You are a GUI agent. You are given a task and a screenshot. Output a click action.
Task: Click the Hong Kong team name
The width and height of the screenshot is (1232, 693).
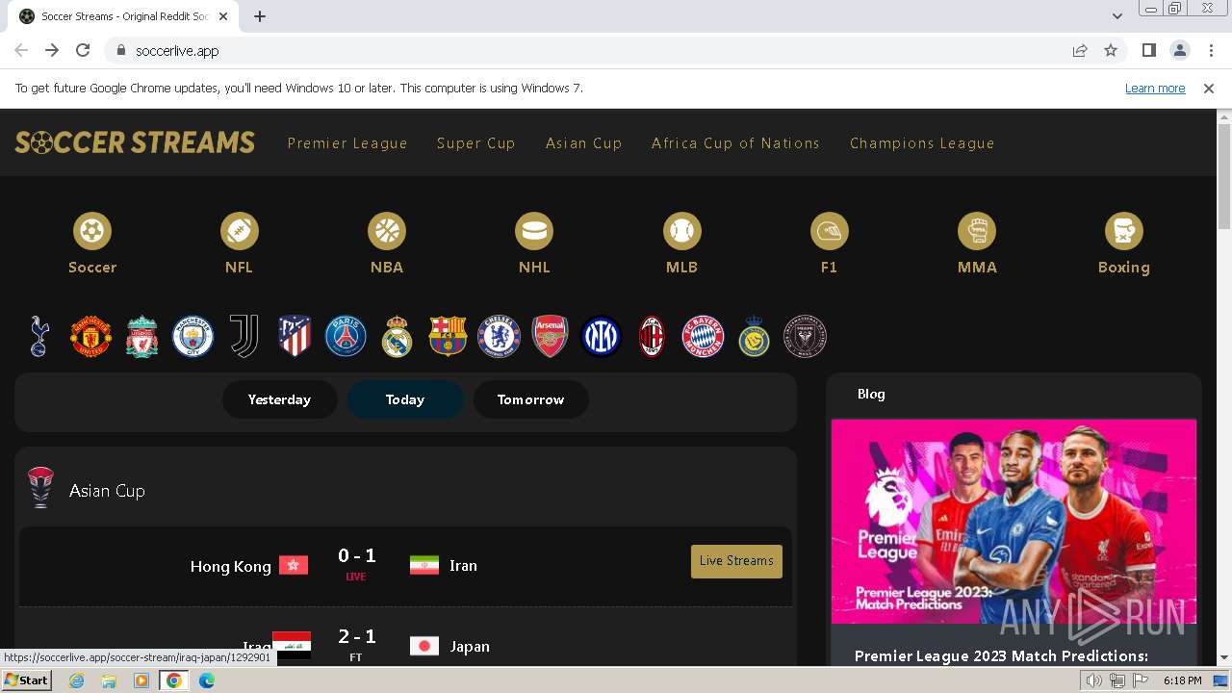tap(231, 567)
